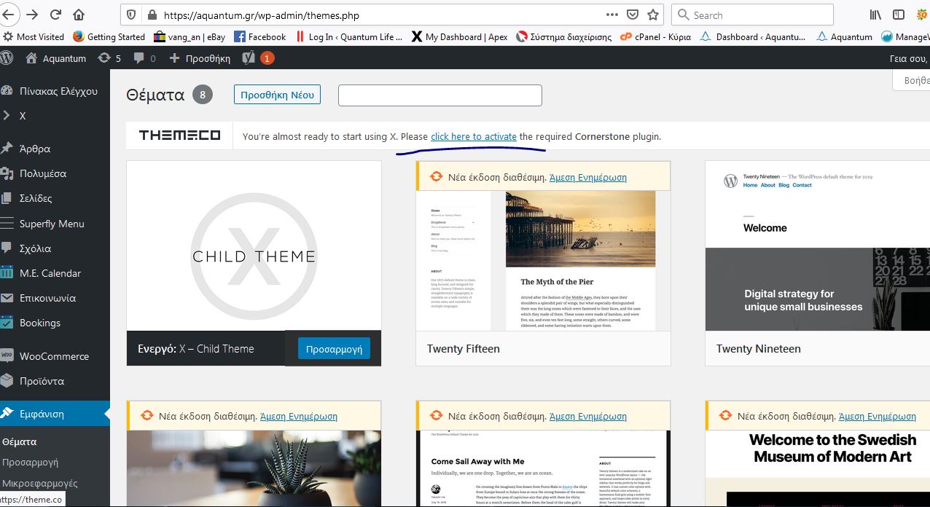Toggle the browser sidebar icon
The image size is (930, 507).
click(899, 15)
